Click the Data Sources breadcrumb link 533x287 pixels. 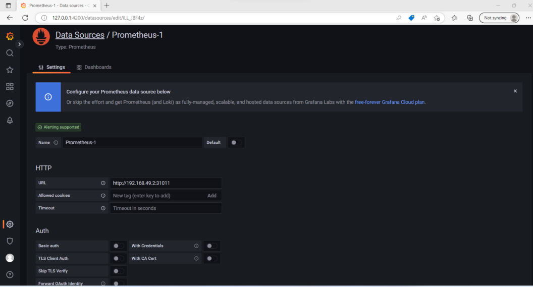coord(80,35)
